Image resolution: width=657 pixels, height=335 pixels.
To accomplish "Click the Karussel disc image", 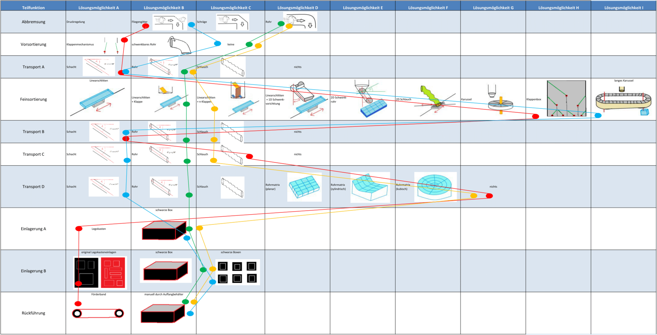I will pos(500,102).
